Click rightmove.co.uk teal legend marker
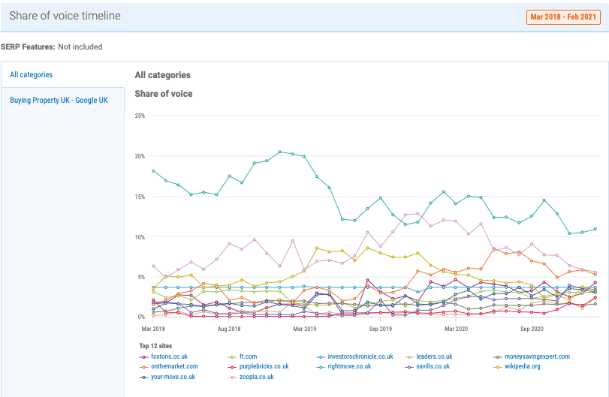The width and height of the screenshot is (609, 397). (x=321, y=367)
